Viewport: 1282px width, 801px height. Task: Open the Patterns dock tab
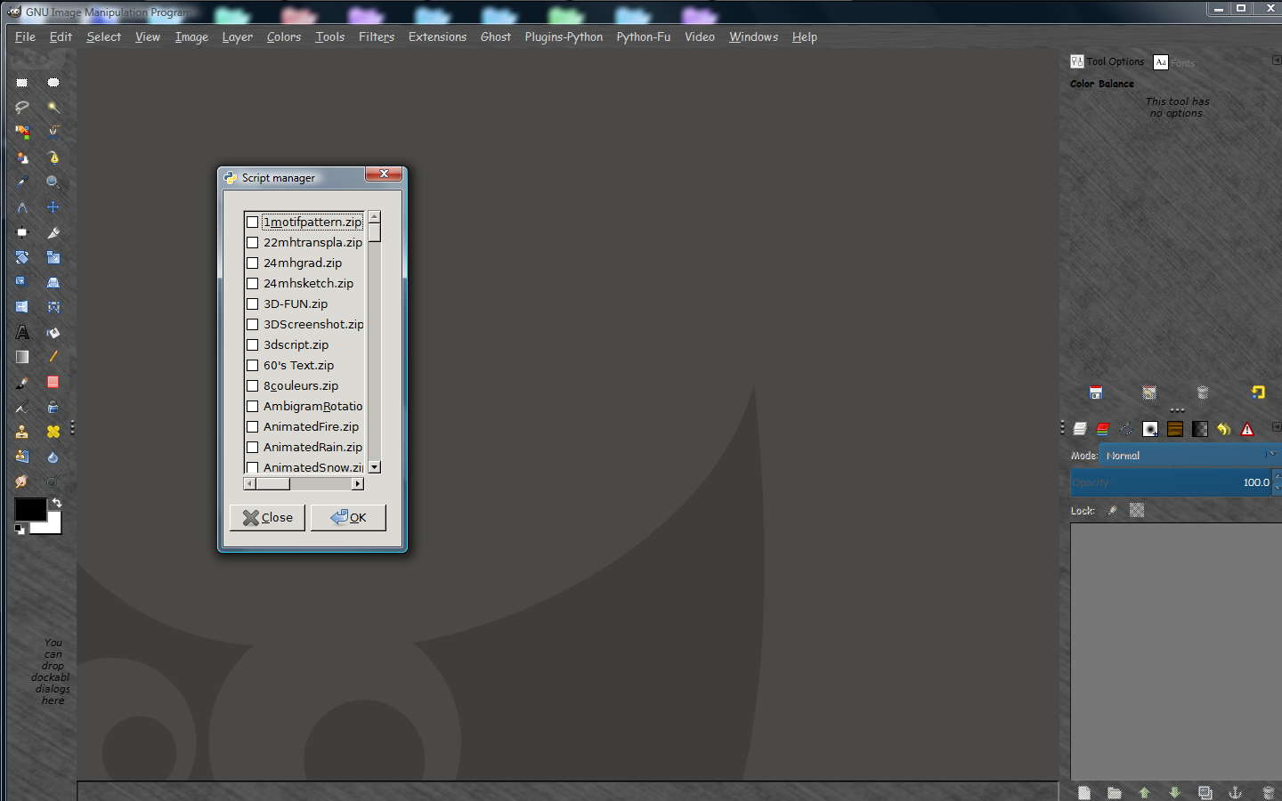(x=1175, y=429)
